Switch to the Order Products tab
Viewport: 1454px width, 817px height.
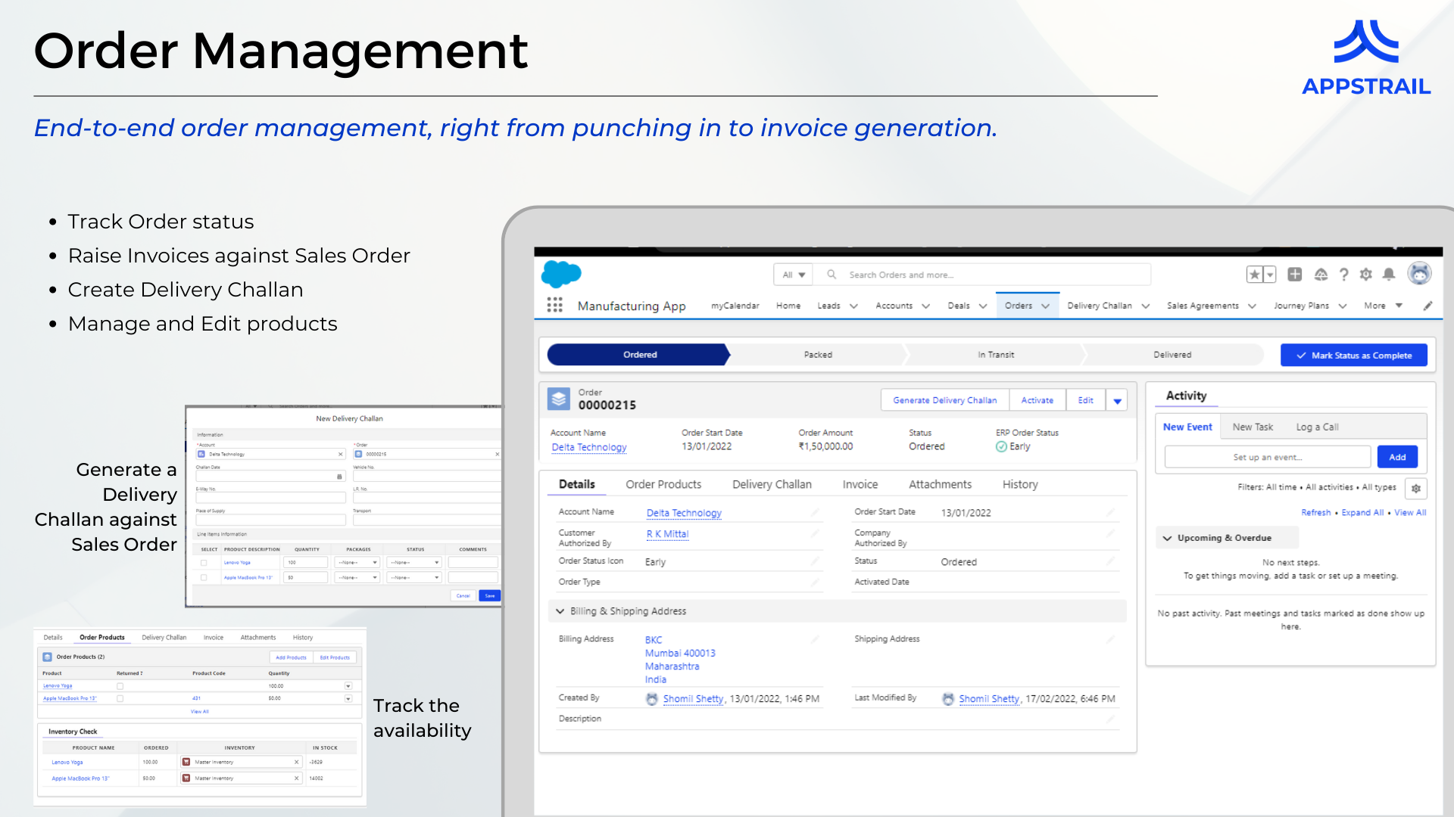tap(663, 484)
